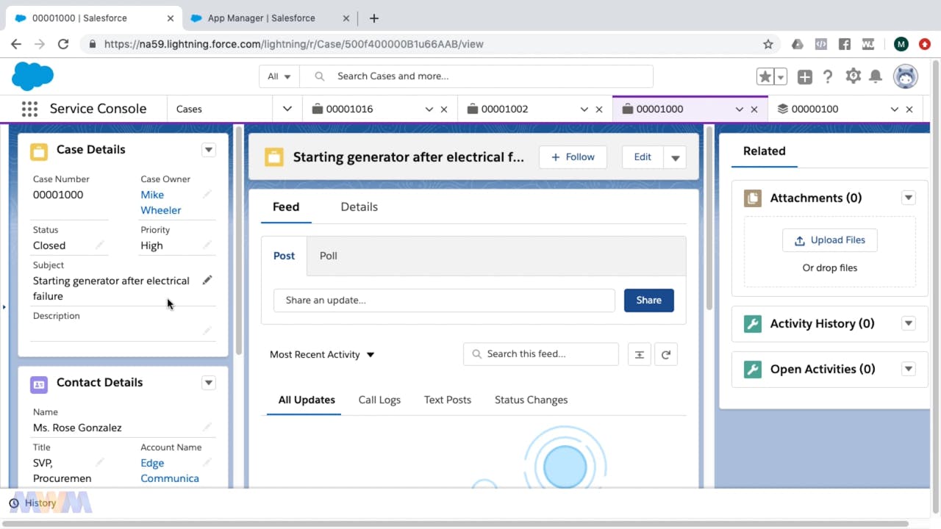The height and width of the screenshot is (529, 941).
Task: Open the Contact Details card dropdown
Action: 209,383
